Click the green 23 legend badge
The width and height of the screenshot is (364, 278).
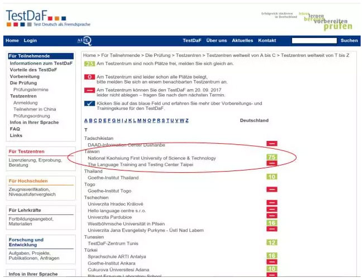tap(89, 64)
